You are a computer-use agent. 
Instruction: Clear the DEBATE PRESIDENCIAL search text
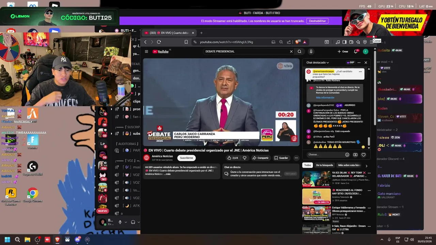click(291, 52)
